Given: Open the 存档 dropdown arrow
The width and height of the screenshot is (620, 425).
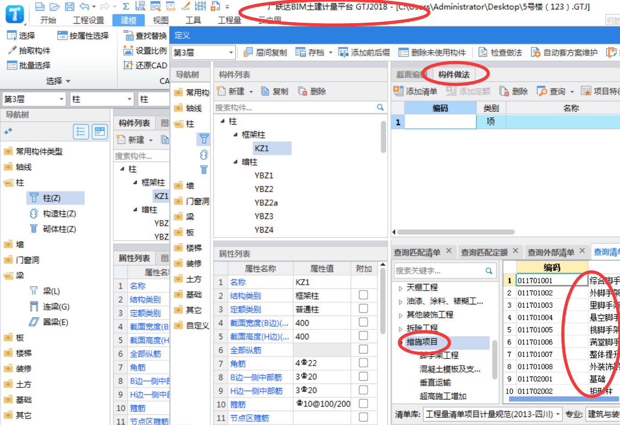Looking at the screenshot, I should [x=331, y=53].
